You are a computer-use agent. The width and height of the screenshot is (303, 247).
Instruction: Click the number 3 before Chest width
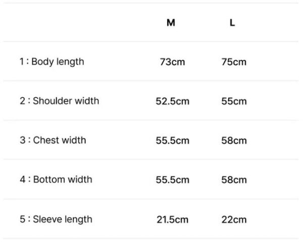(x=22, y=140)
